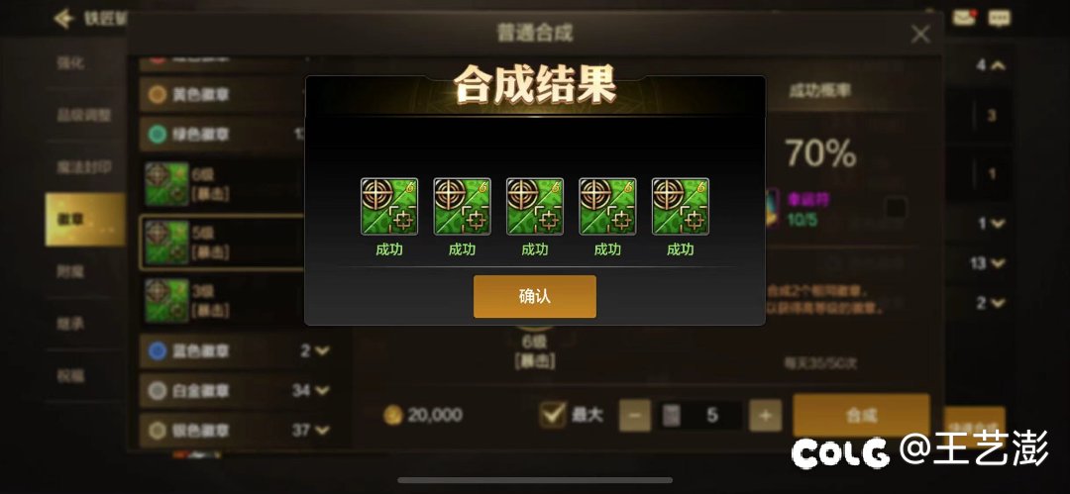Confirm the result with 确认 button
This screenshot has height=494, width=1070.
pos(535,297)
